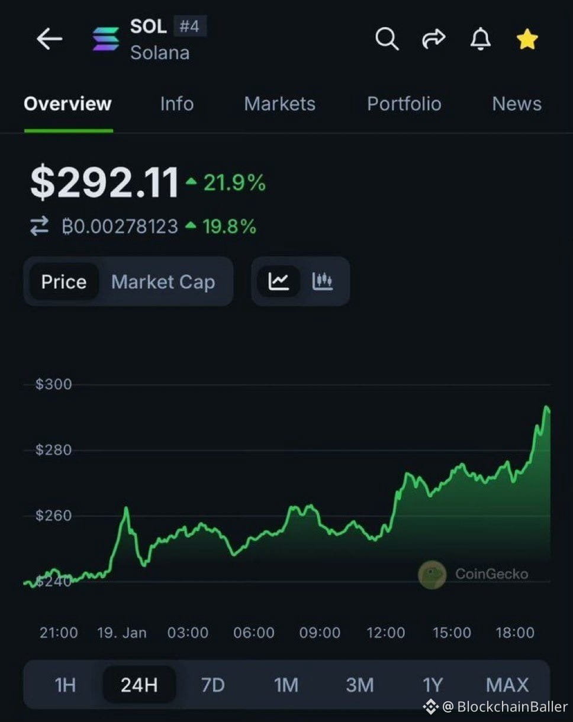Tap the currency swap arrows icon
This screenshot has height=722, width=573.
pyautogui.click(x=40, y=226)
